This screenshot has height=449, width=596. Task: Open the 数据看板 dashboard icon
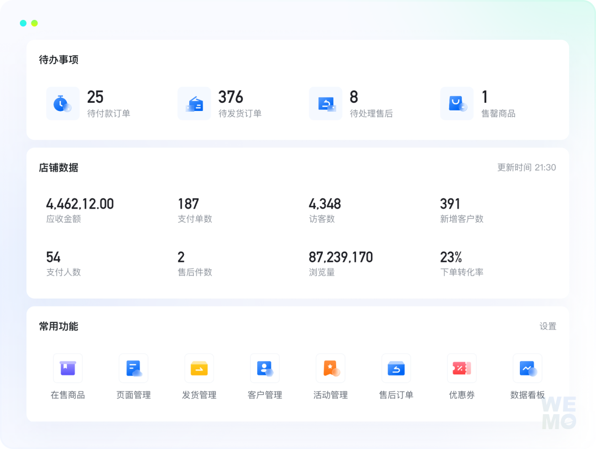pos(528,368)
